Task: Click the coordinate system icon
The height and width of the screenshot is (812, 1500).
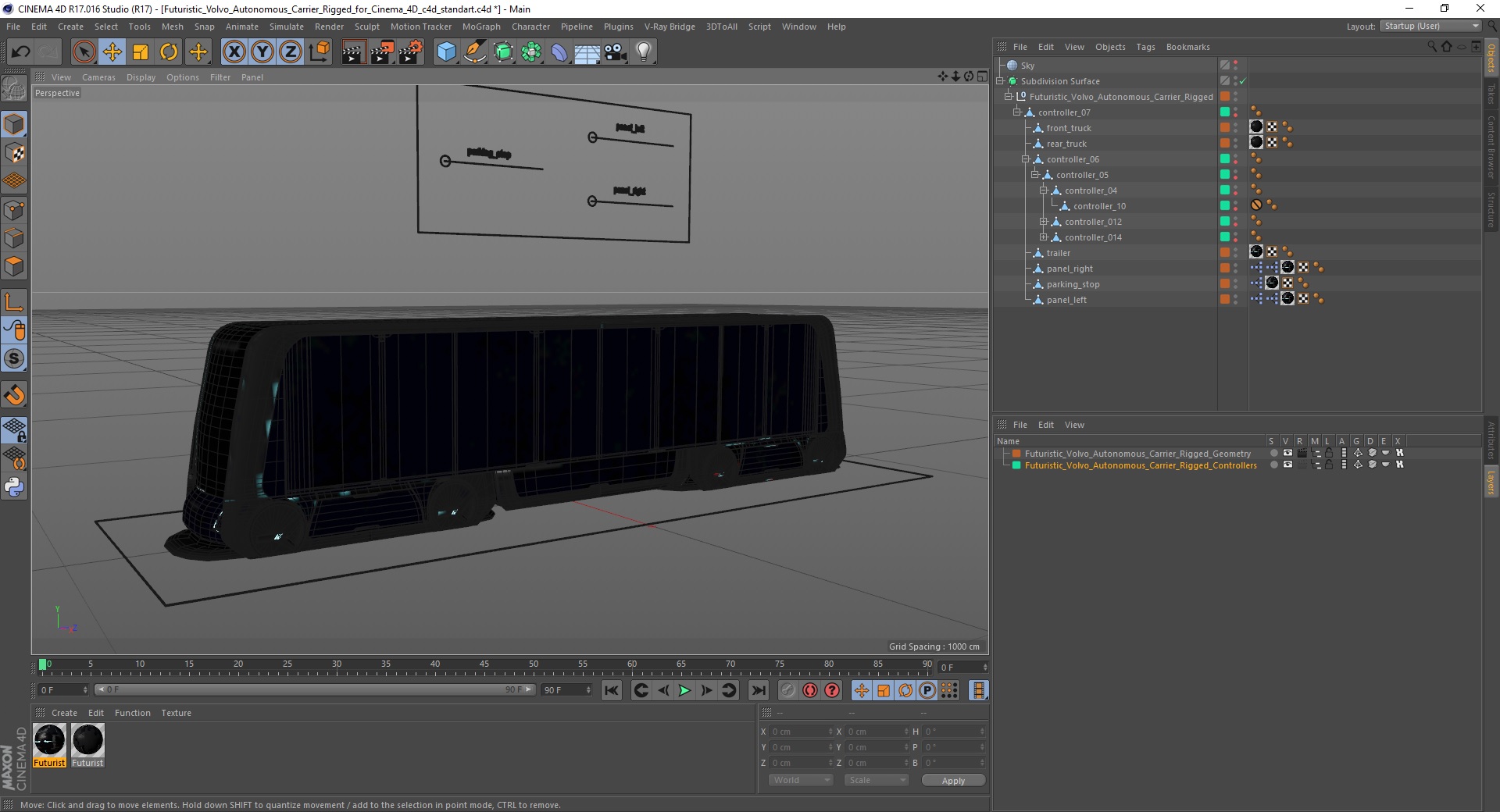Action: click(x=319, y=52)
